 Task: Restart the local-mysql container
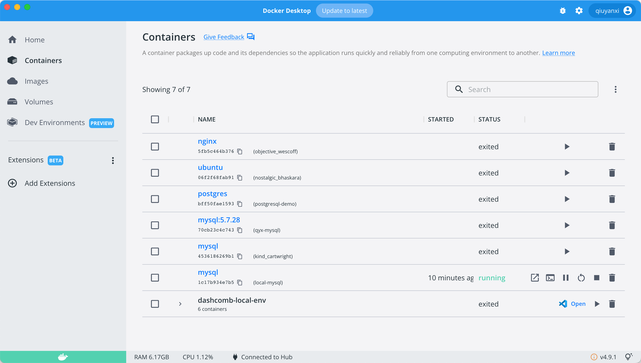(581, 278)
